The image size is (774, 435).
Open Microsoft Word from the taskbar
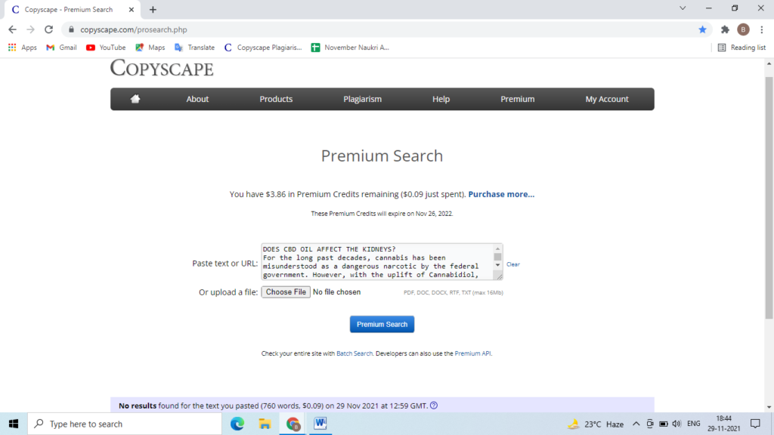point(320,423)
